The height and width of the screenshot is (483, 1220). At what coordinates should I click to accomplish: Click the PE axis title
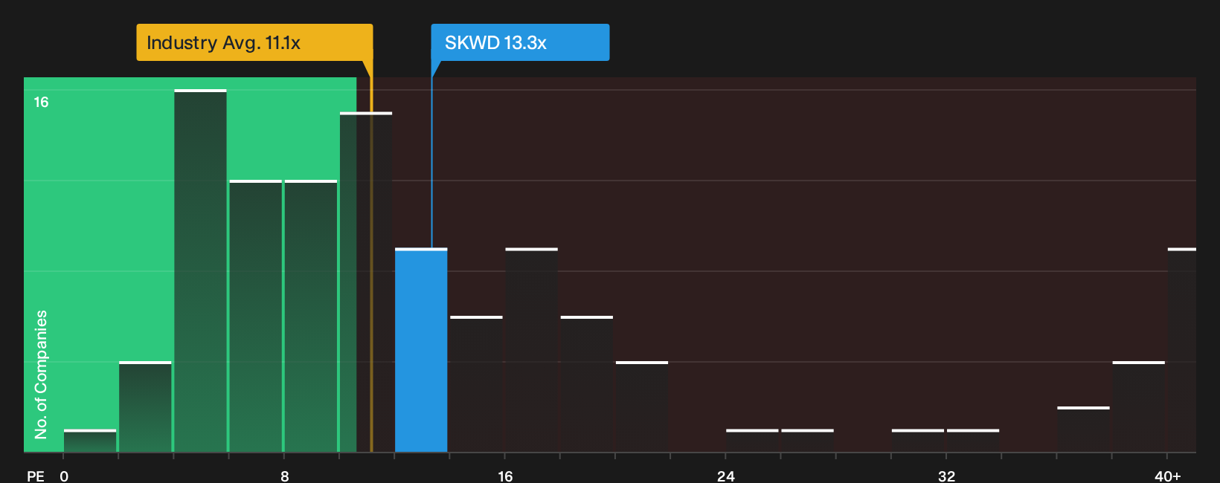click(36, 476)
